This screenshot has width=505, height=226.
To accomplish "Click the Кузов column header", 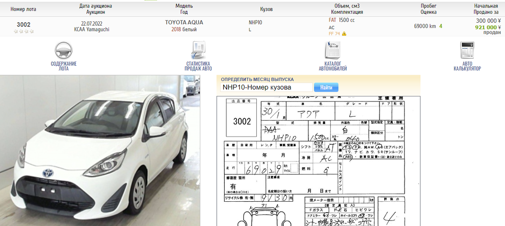I will point(267,9).
